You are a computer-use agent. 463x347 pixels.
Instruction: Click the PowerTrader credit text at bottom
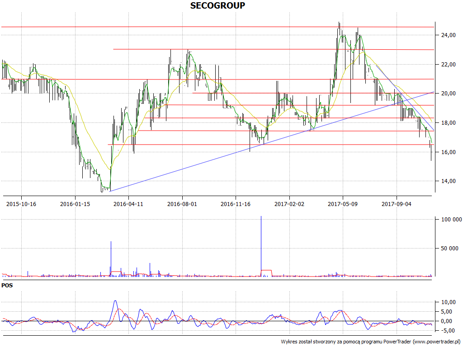[371, 342]
